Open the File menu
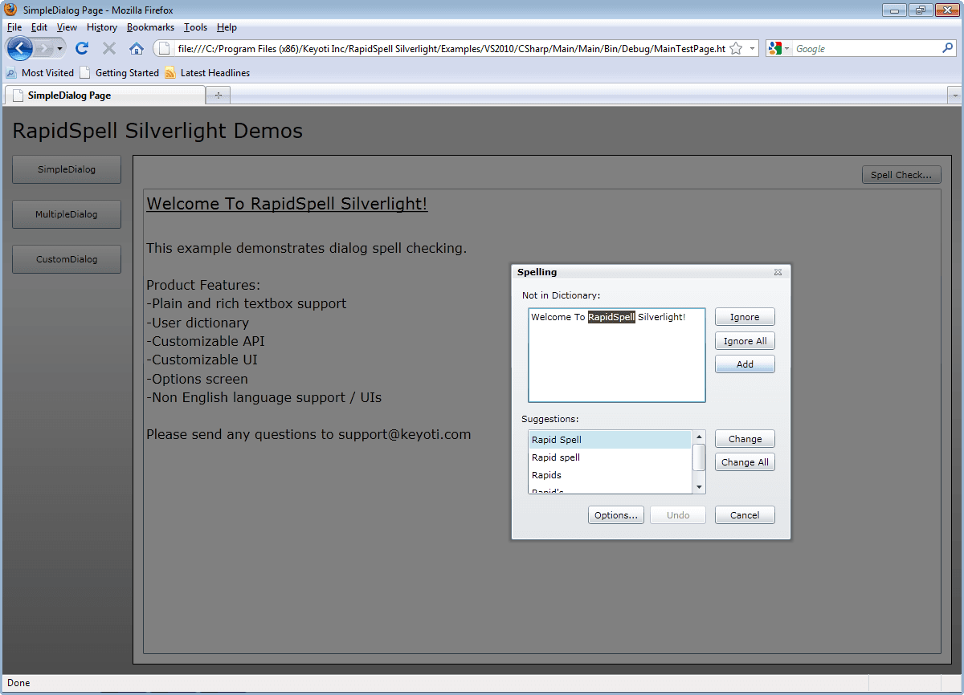964x695 pixels. coord(14,27)
